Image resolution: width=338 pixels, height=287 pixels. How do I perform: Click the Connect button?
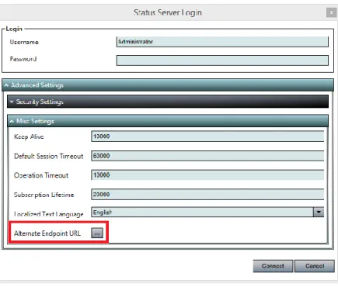pos(273,266)
